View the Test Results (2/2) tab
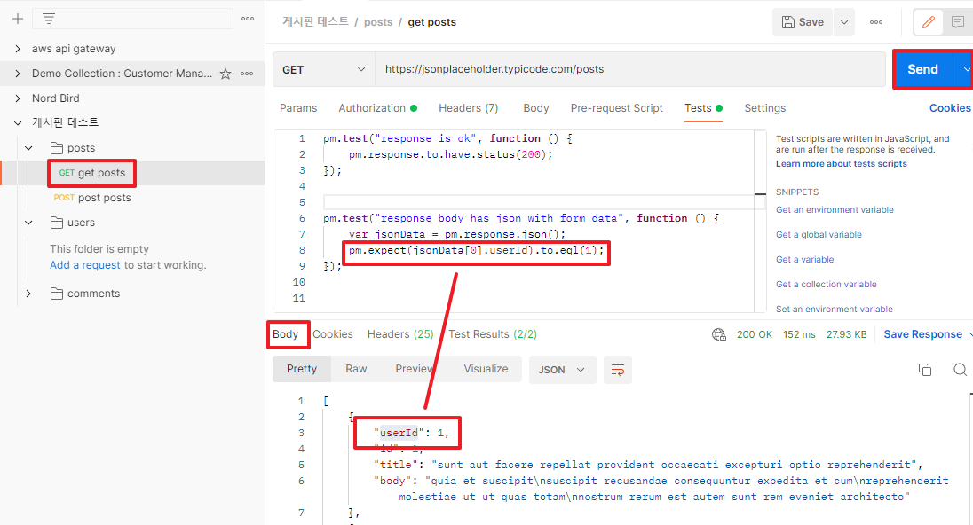This screenshot has width=973, height=525. [493, 334]
